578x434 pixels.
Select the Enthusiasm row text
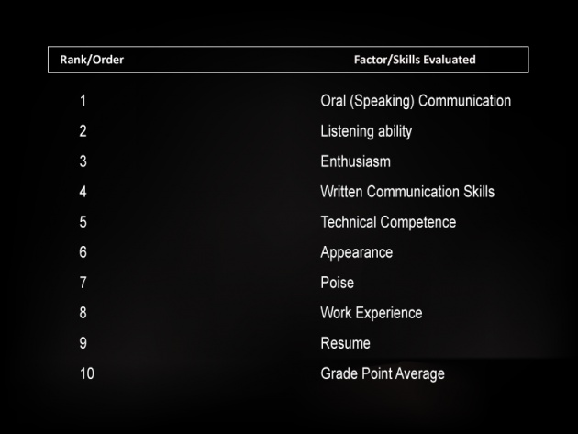pyautogui.click(x=355, y=161)
